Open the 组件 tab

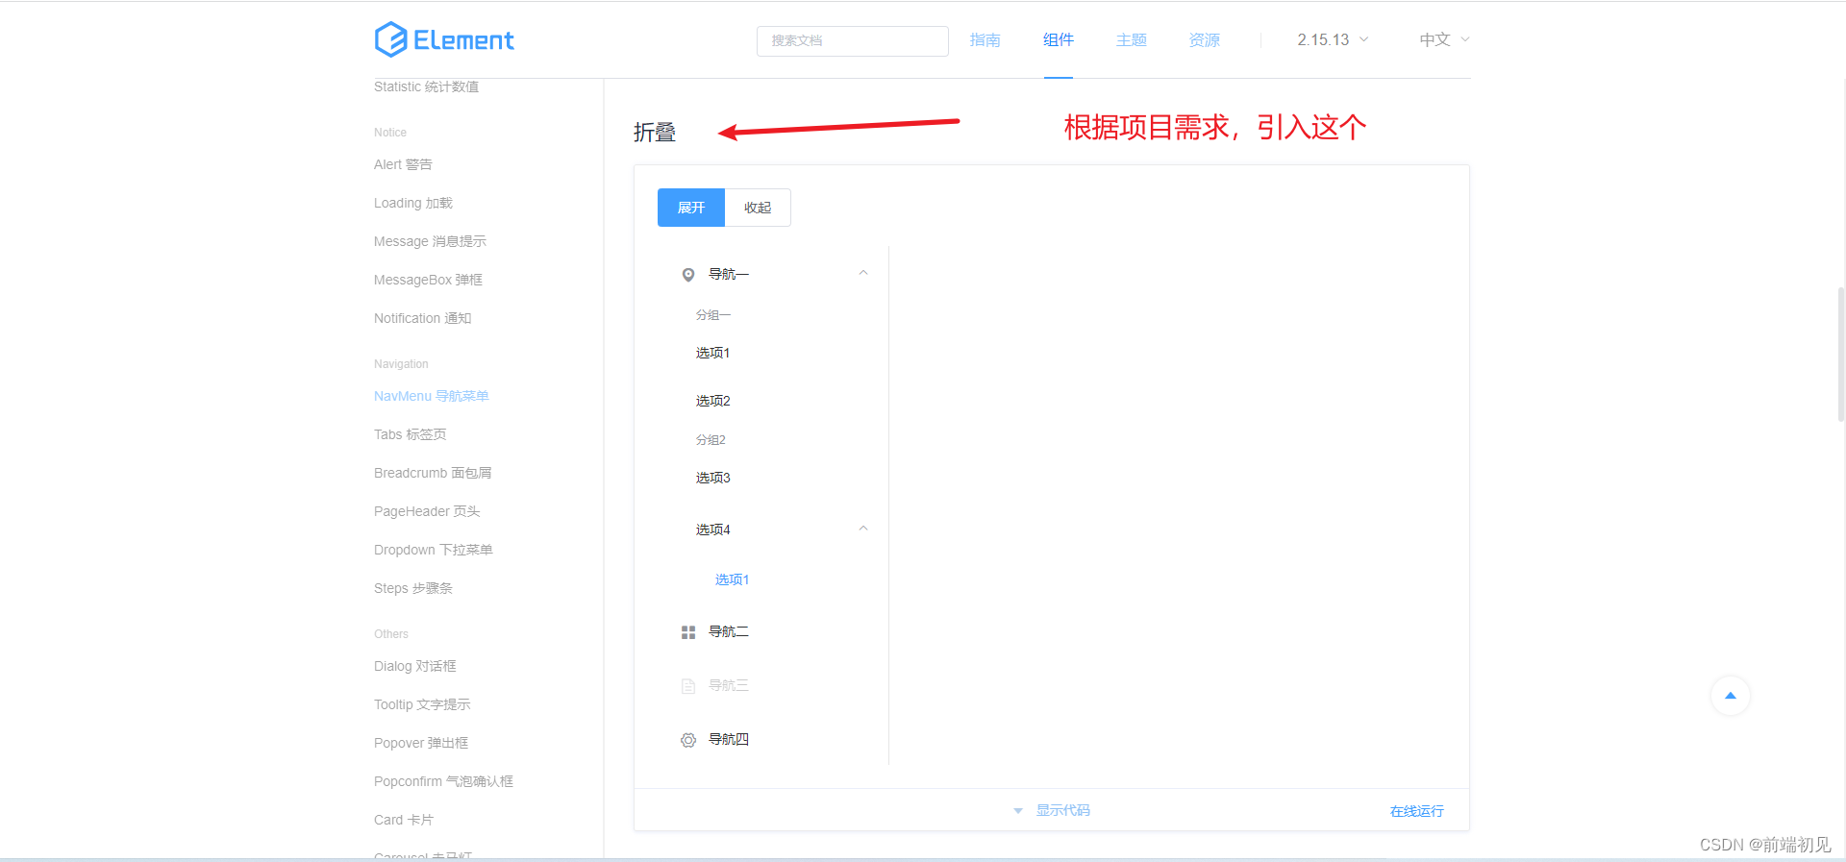[1059, 39]
